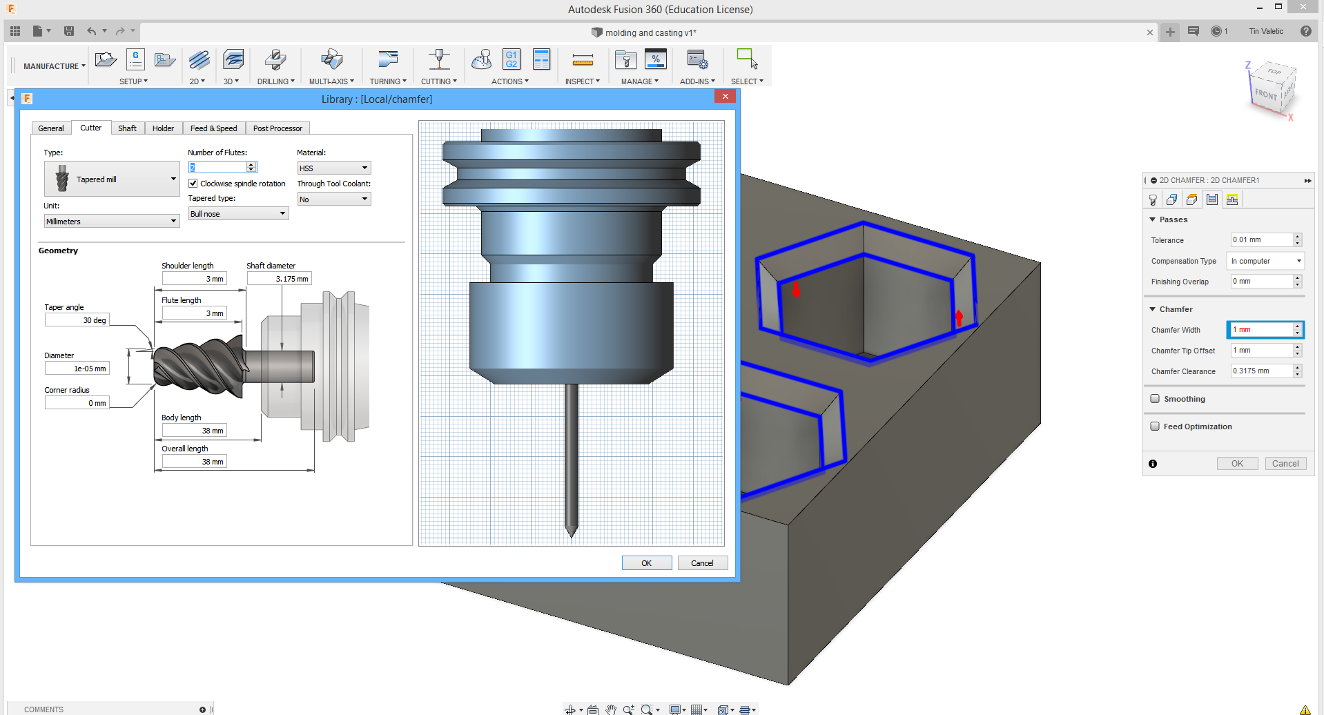
Task: Open the MANUFACTURE workspace dropdown
Action: tap(54, 66)
